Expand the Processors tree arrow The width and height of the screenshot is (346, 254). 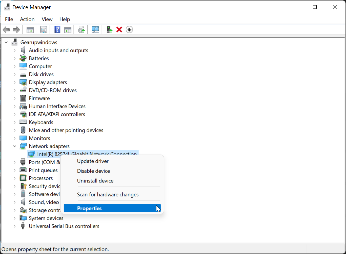click(15, 178)
